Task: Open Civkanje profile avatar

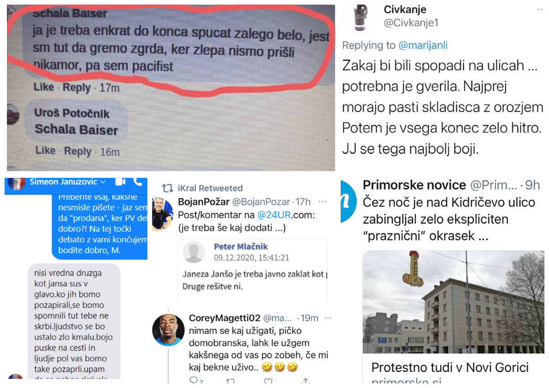Action: pyautogui.click(x=360, y=18)
